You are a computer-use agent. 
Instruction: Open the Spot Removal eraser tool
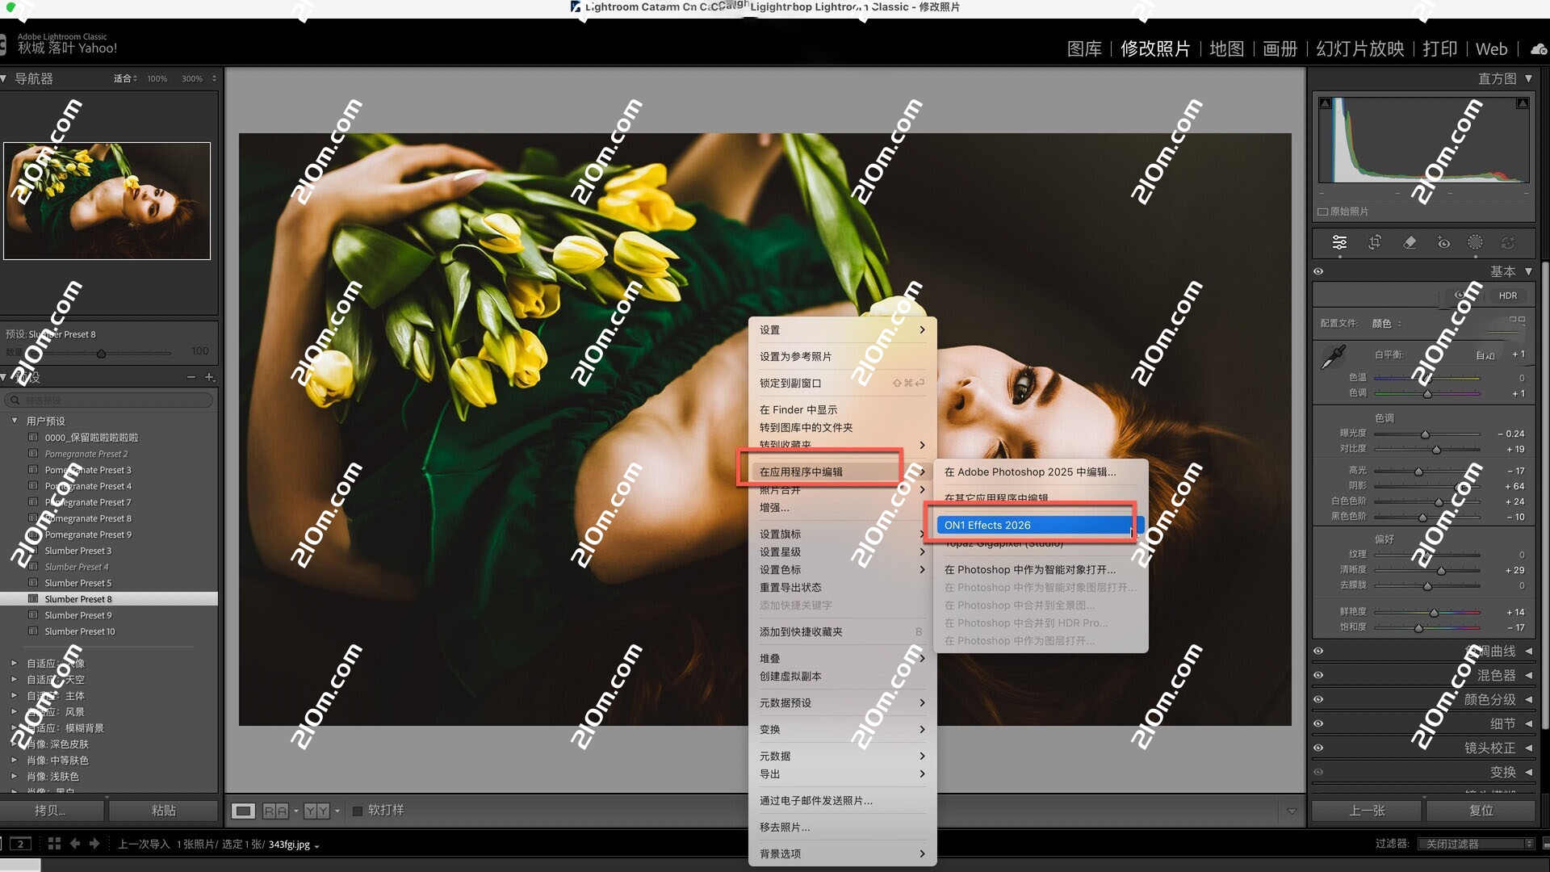click(1410, 242)
